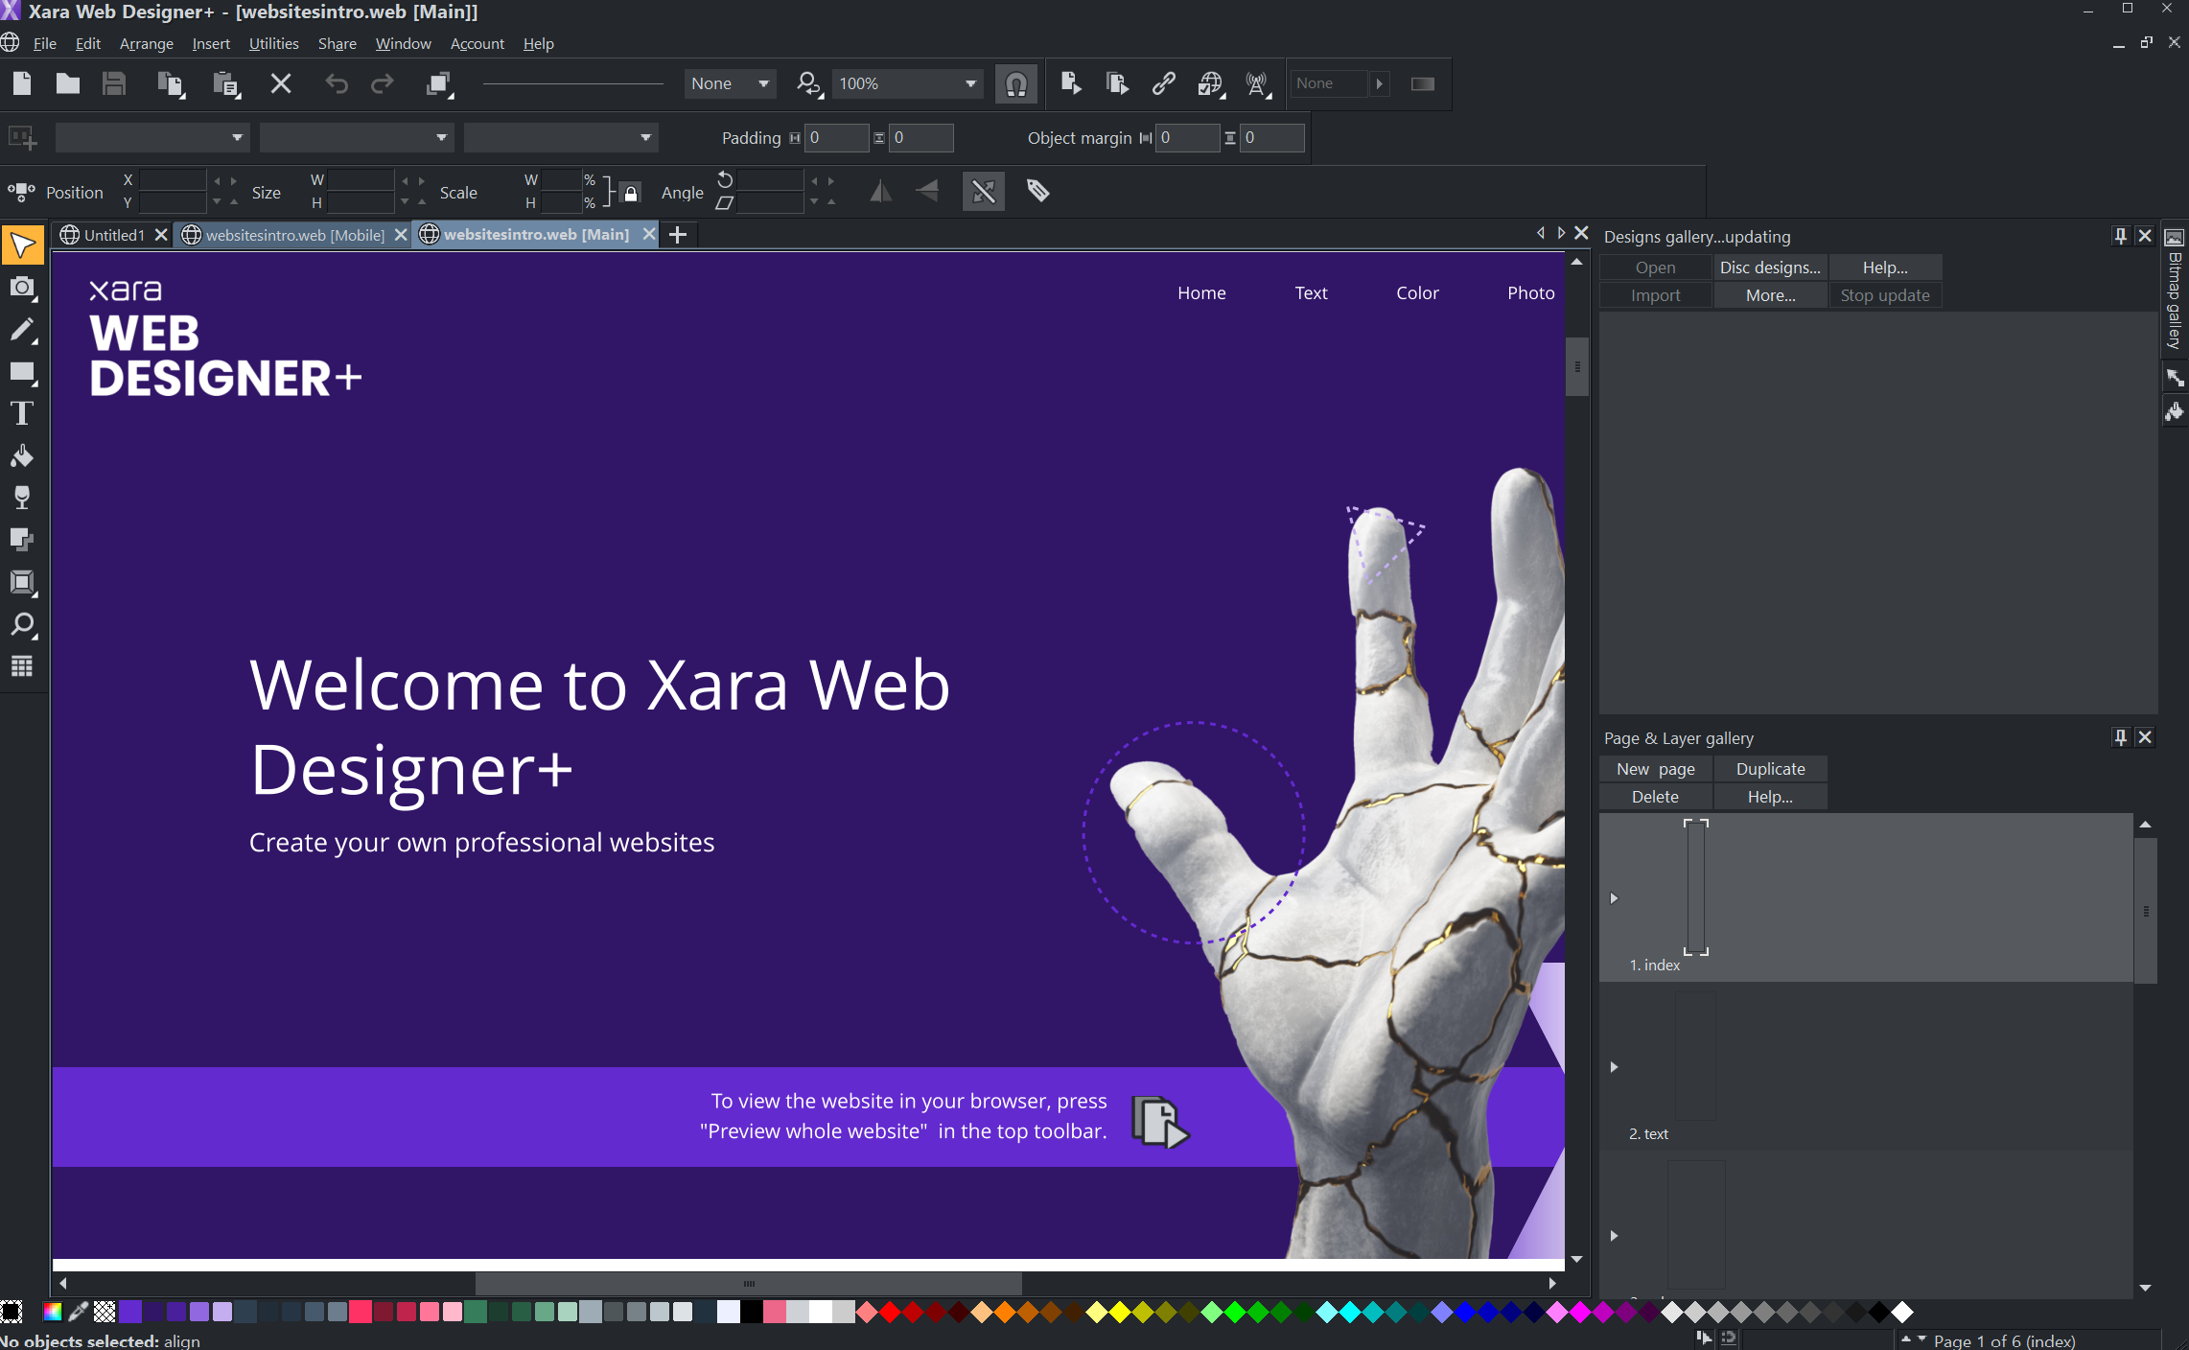The image size is (2189, 1350).
Task: Toggle the magnetic snap button
Action: click(1016, 84)
